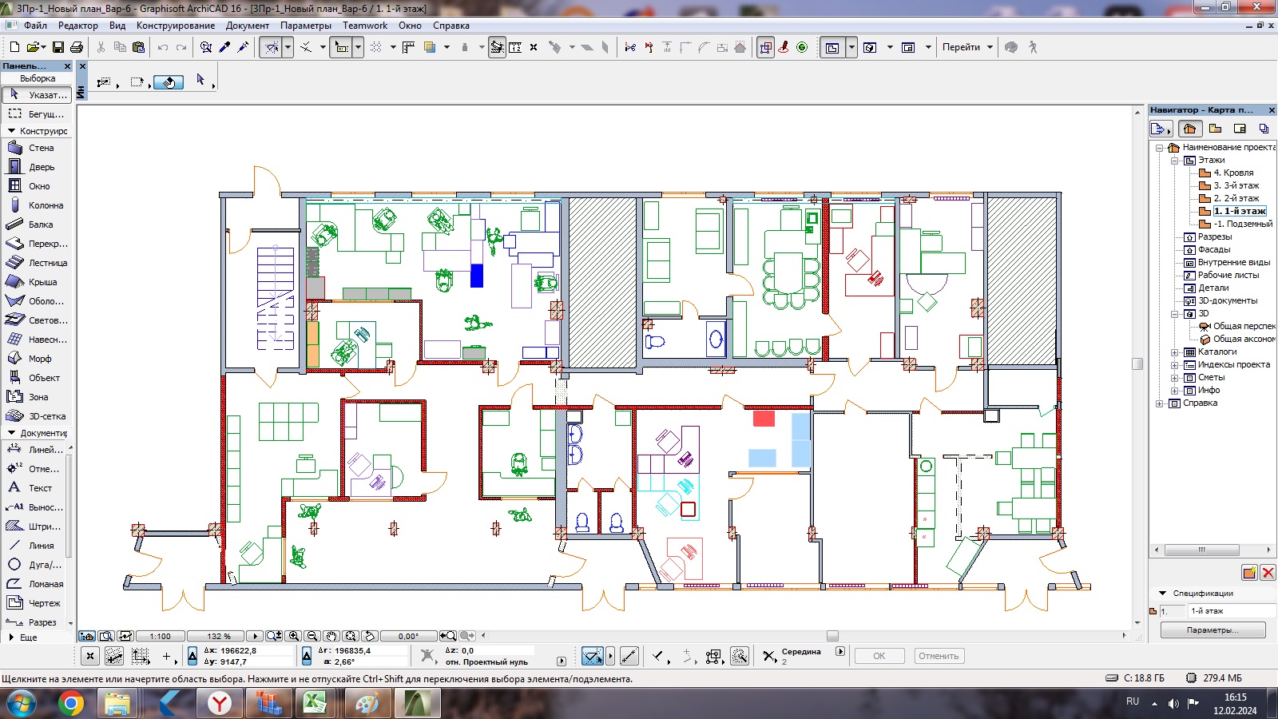Click the drawing area vertical scrollbar thumb
Screen dimensions: 1278x719
point(1137,363)
